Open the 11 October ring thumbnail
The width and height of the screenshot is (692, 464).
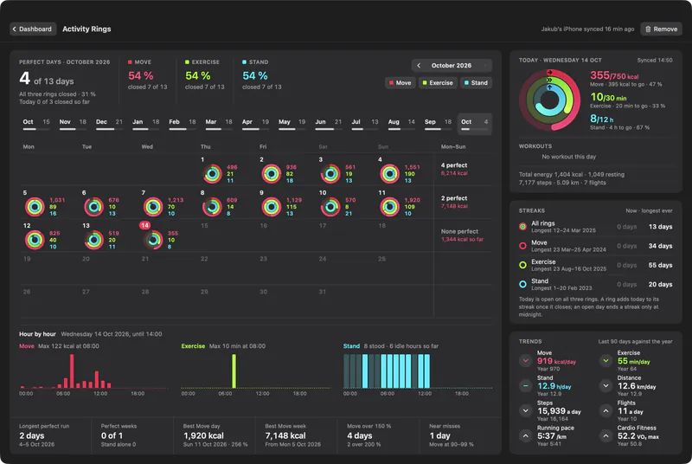pyautogui.click(x=390, y=207)
